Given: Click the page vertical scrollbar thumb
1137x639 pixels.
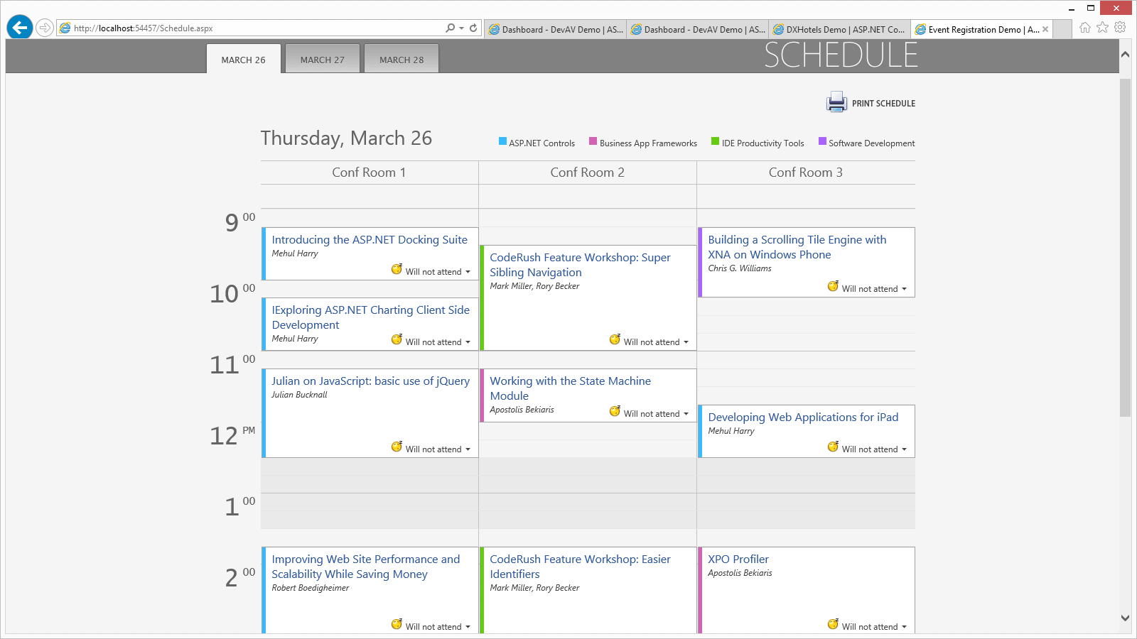Looking at the screenshot, I should click(x=1125, y=247).
